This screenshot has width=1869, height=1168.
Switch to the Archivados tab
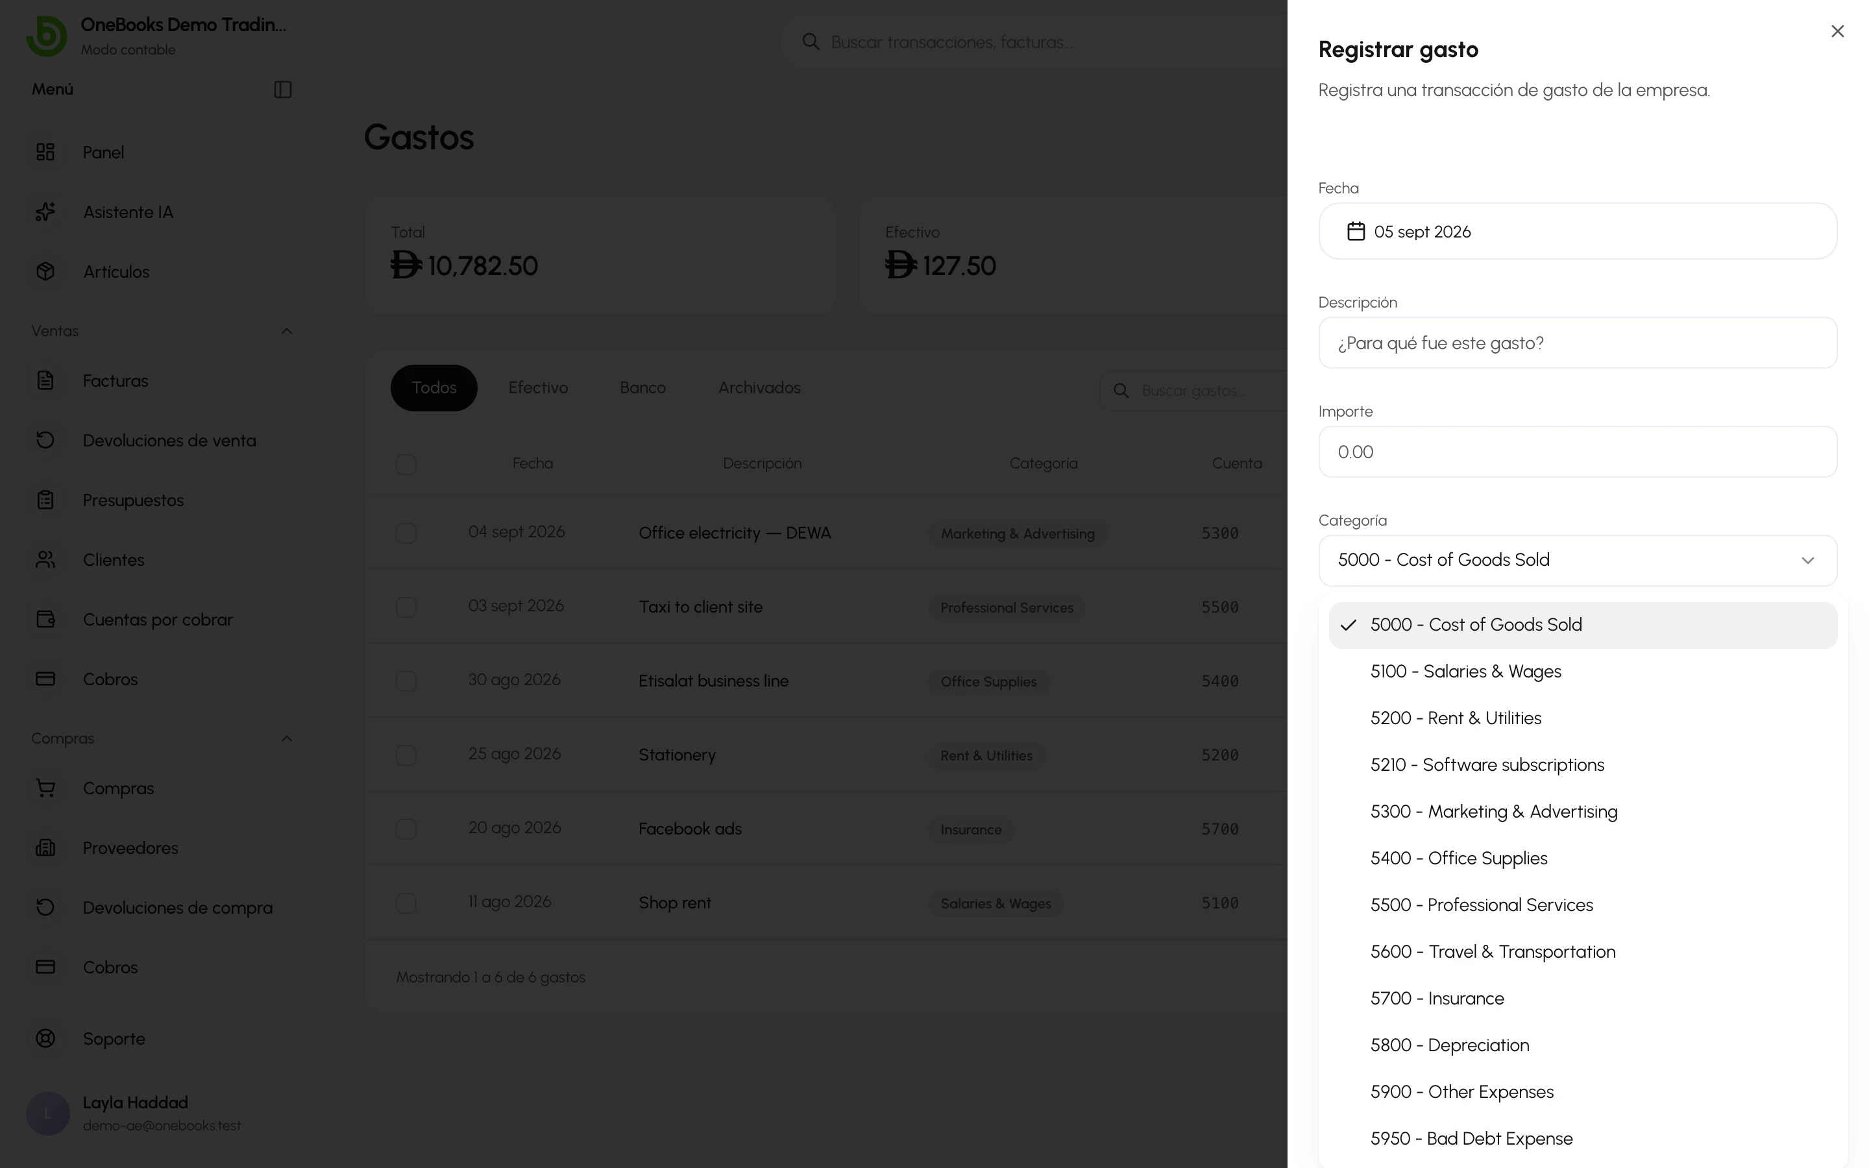click(759, 388)
